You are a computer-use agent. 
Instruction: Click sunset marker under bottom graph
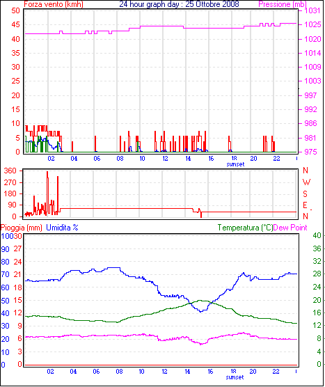coord(235,377)
